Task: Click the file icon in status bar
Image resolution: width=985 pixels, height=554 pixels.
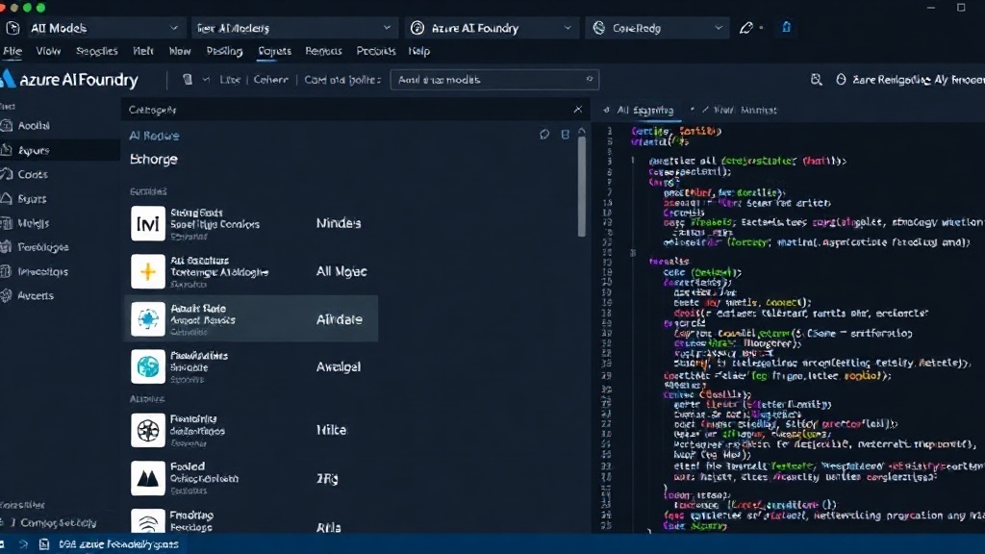Action: [44, 544]
